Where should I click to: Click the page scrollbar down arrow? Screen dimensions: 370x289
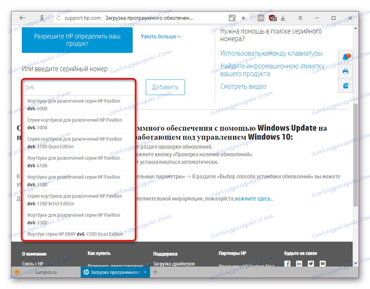[x=356, y=263]
